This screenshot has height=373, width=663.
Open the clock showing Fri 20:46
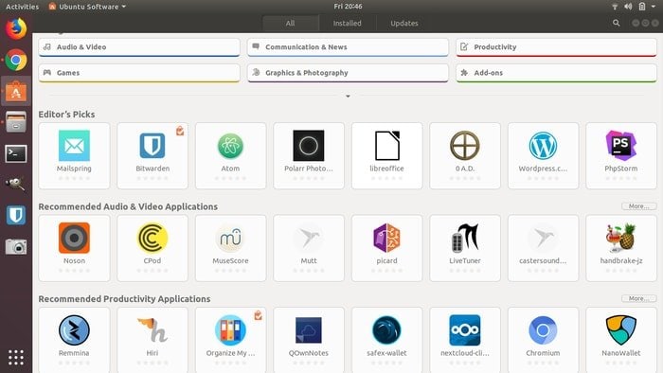pos(348,7)
